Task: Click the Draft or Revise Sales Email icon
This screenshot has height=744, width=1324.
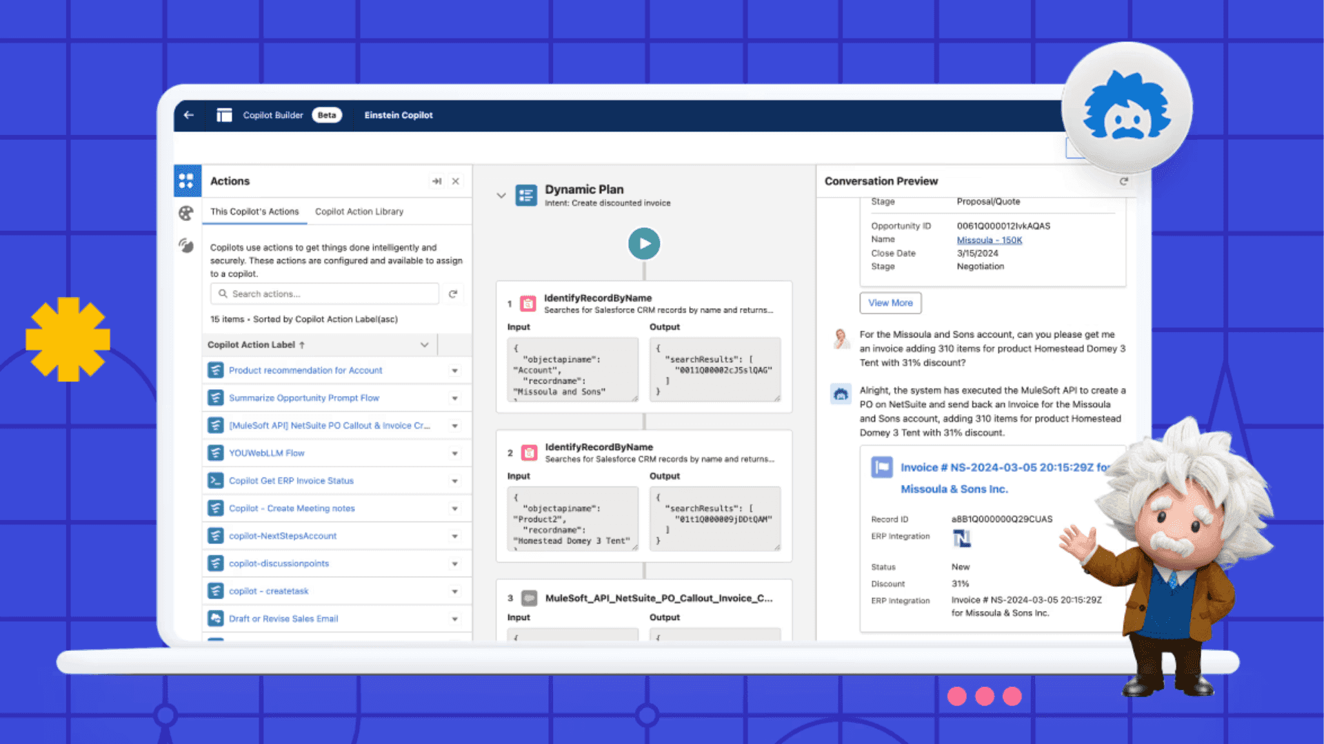Action: point(216,618)
